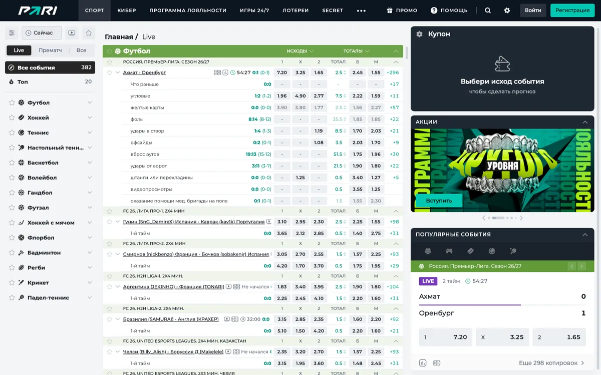Select the Топ row in the sidebar
The height and width of the screenshot is (375, 601).
pyautogui.click(x=50, y=82)
